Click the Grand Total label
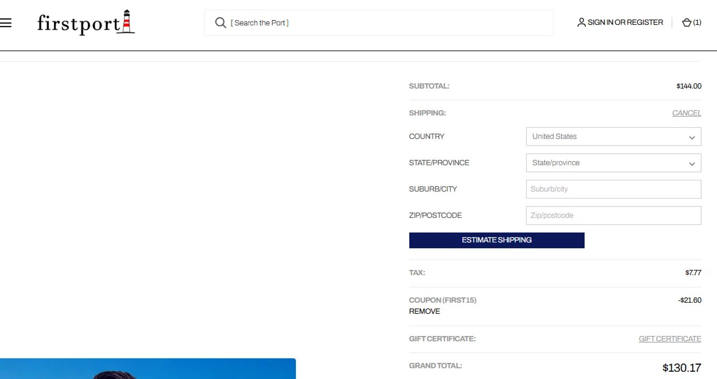The image size is (717, 379). (435, 366)
